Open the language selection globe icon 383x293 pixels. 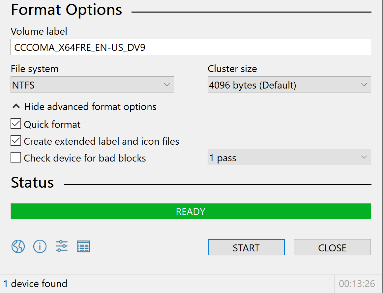(18, 246)
